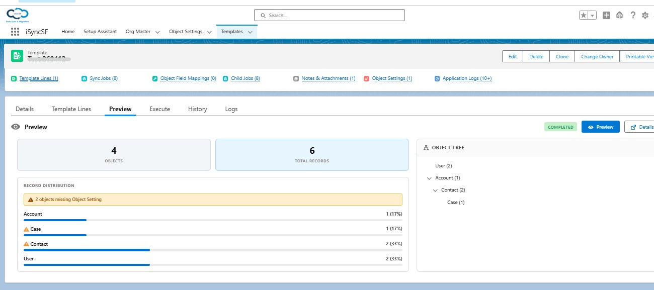Open the Favorites star icon

[584, 16]
